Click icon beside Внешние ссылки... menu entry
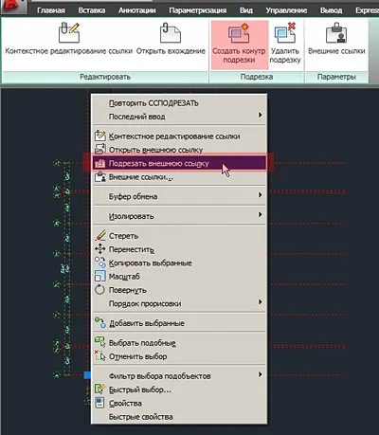Image resolution: width=379 pixels, height=435 pixels. coord(100,176)
